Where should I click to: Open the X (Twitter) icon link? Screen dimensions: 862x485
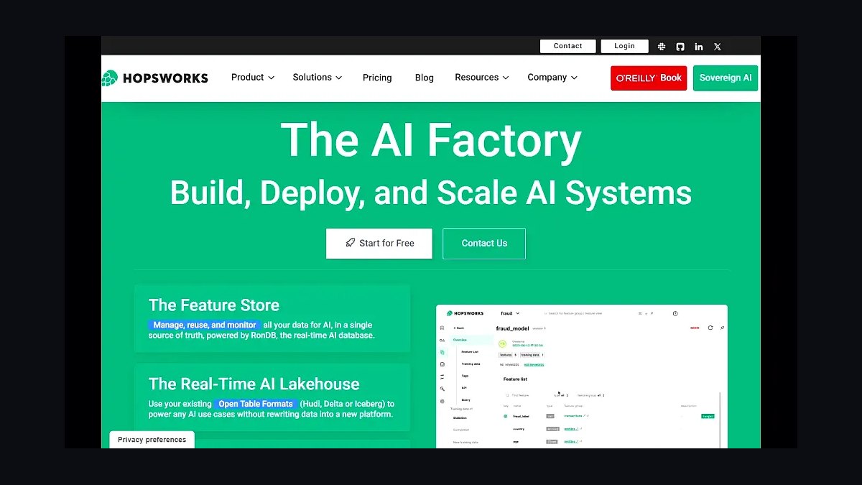pos(718,47)
